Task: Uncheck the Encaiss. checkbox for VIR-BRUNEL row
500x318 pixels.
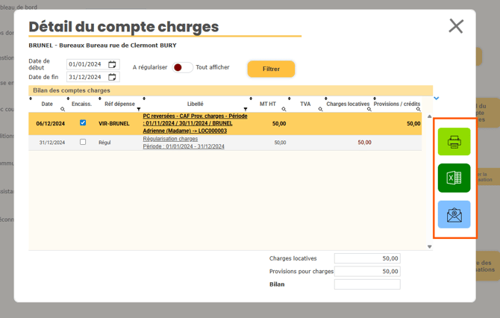Action: [x=83, y=123]
